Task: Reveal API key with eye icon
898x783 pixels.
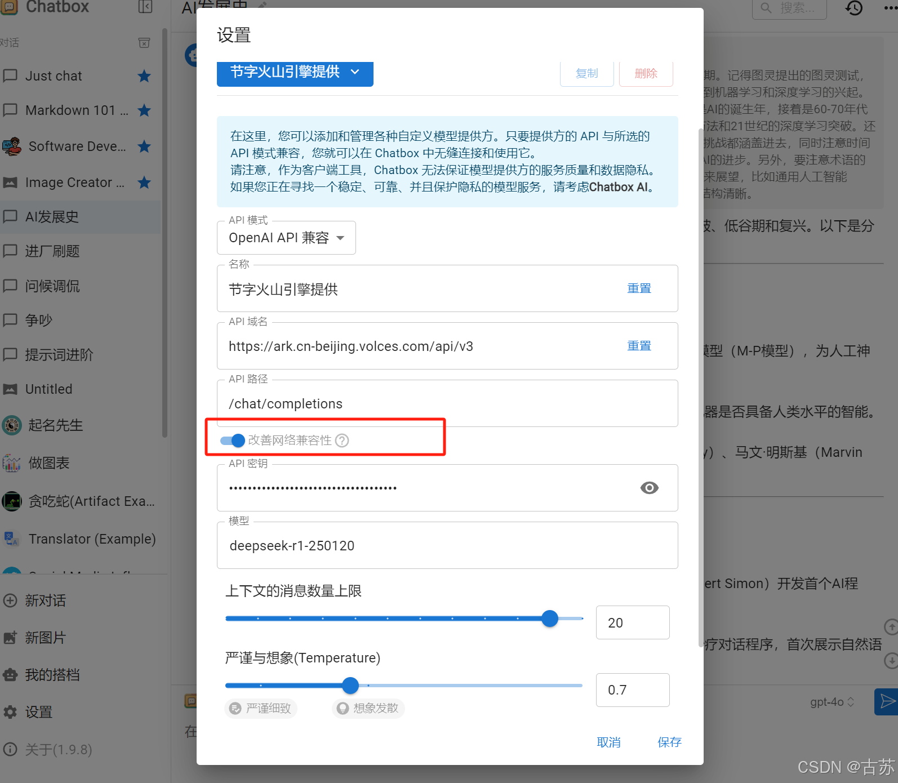Action: tap(650, 488)
